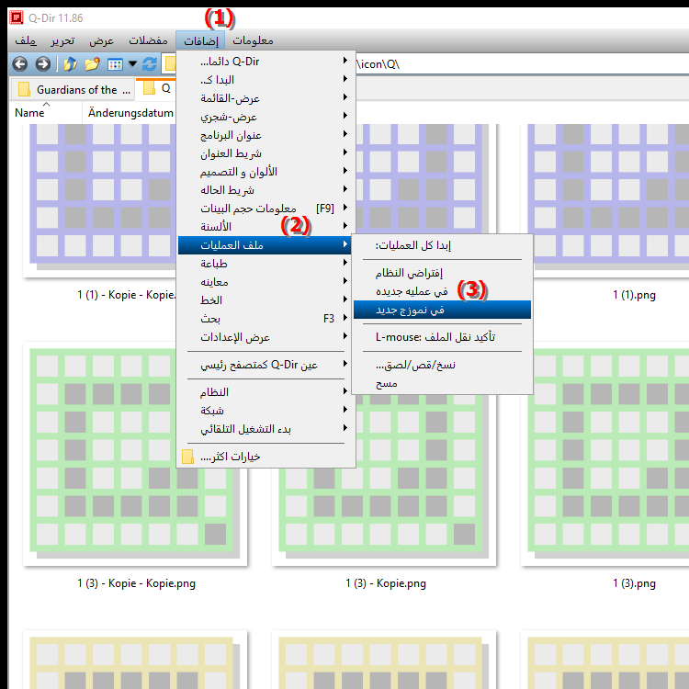Open بدء التشغيل التلقائي submenu
The image size is (689, 689).
[265, 429]
